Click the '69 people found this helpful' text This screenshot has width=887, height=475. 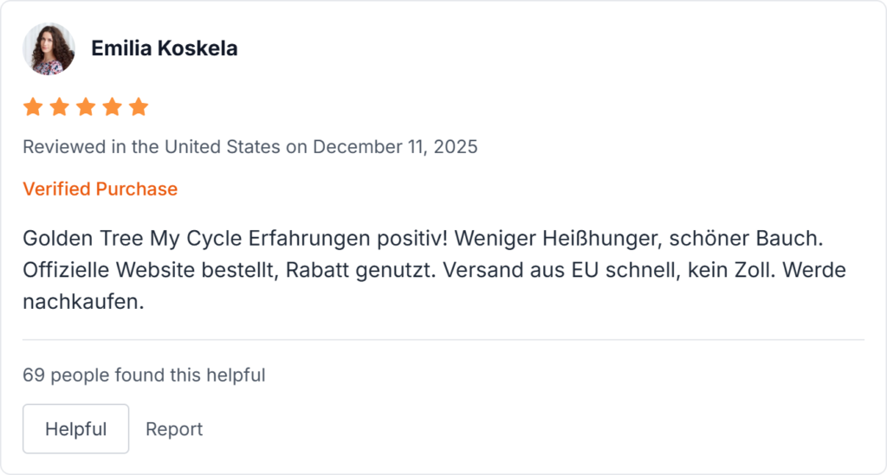tap(144, 376)
